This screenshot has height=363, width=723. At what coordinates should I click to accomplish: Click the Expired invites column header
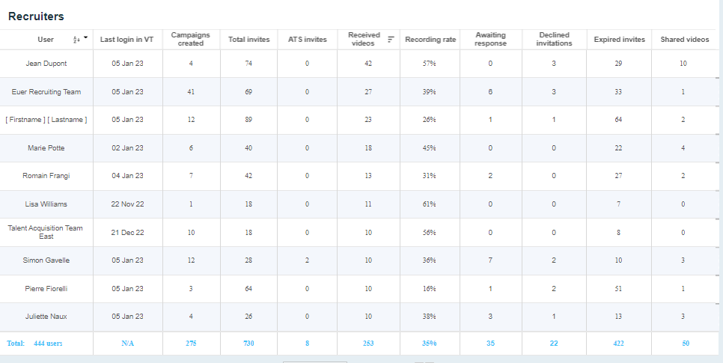point(619,40)
